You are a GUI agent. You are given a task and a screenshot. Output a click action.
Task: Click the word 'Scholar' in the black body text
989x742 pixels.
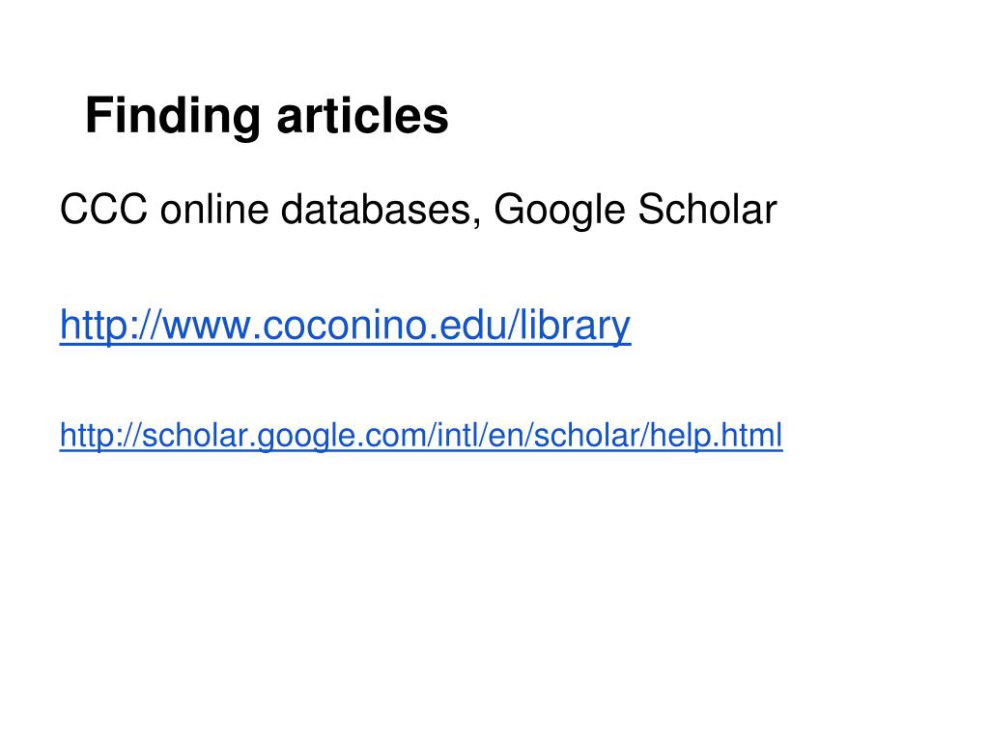point(707,209)
